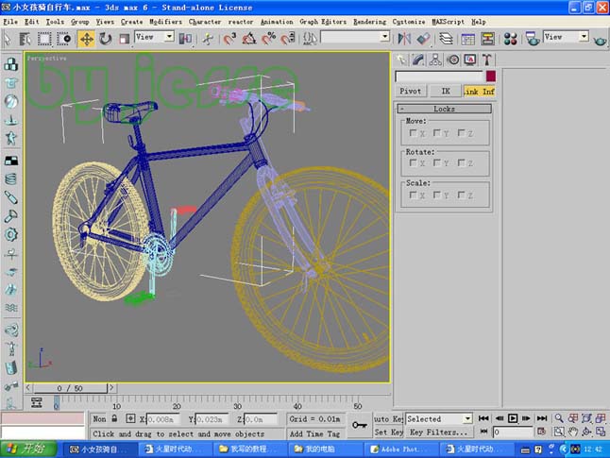Viewport: 610px width, 458px height.
Task: Open the Curve Editor icon
Action: tap(467, 39)
